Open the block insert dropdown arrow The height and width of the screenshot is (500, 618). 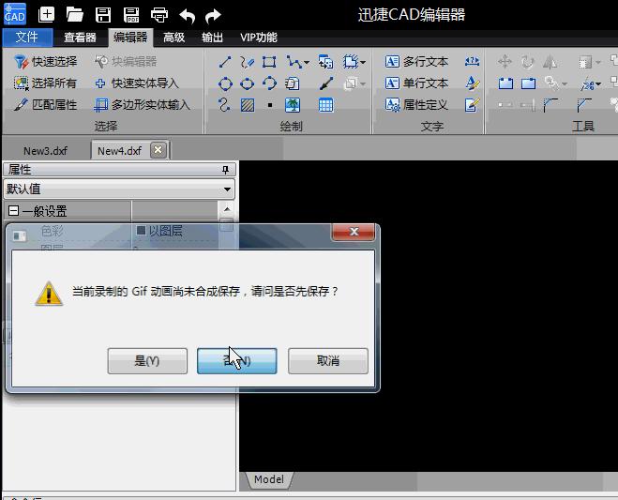(x=363, y=62)
